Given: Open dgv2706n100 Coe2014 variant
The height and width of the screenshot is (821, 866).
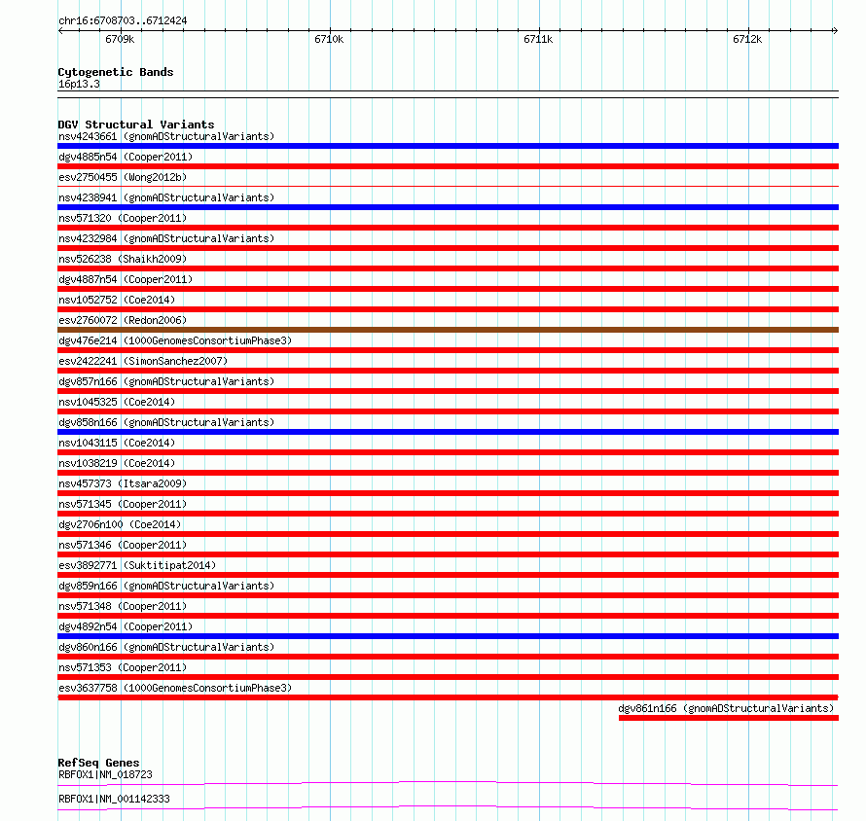Looking at the screenshot, I should pos(120,524).
